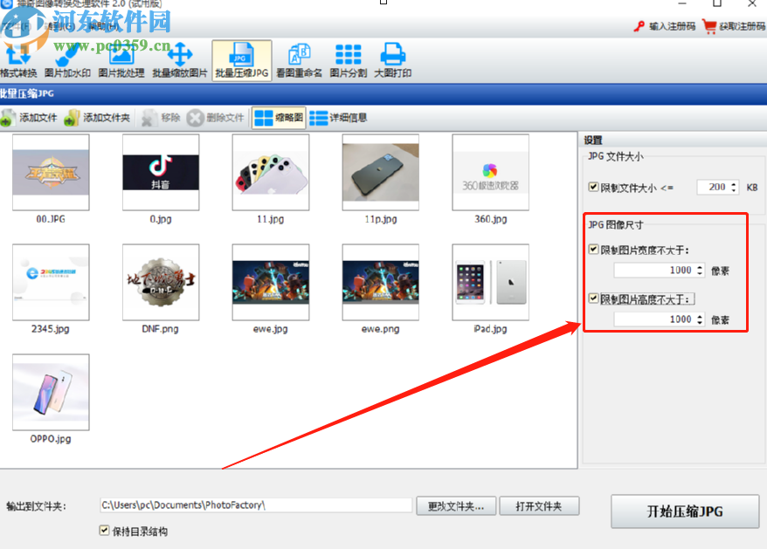Viewport: 767px width, 549px height.
Task: Open the 大图打印 large print tool
Action: pyautogui.click(x=393, y=59)
